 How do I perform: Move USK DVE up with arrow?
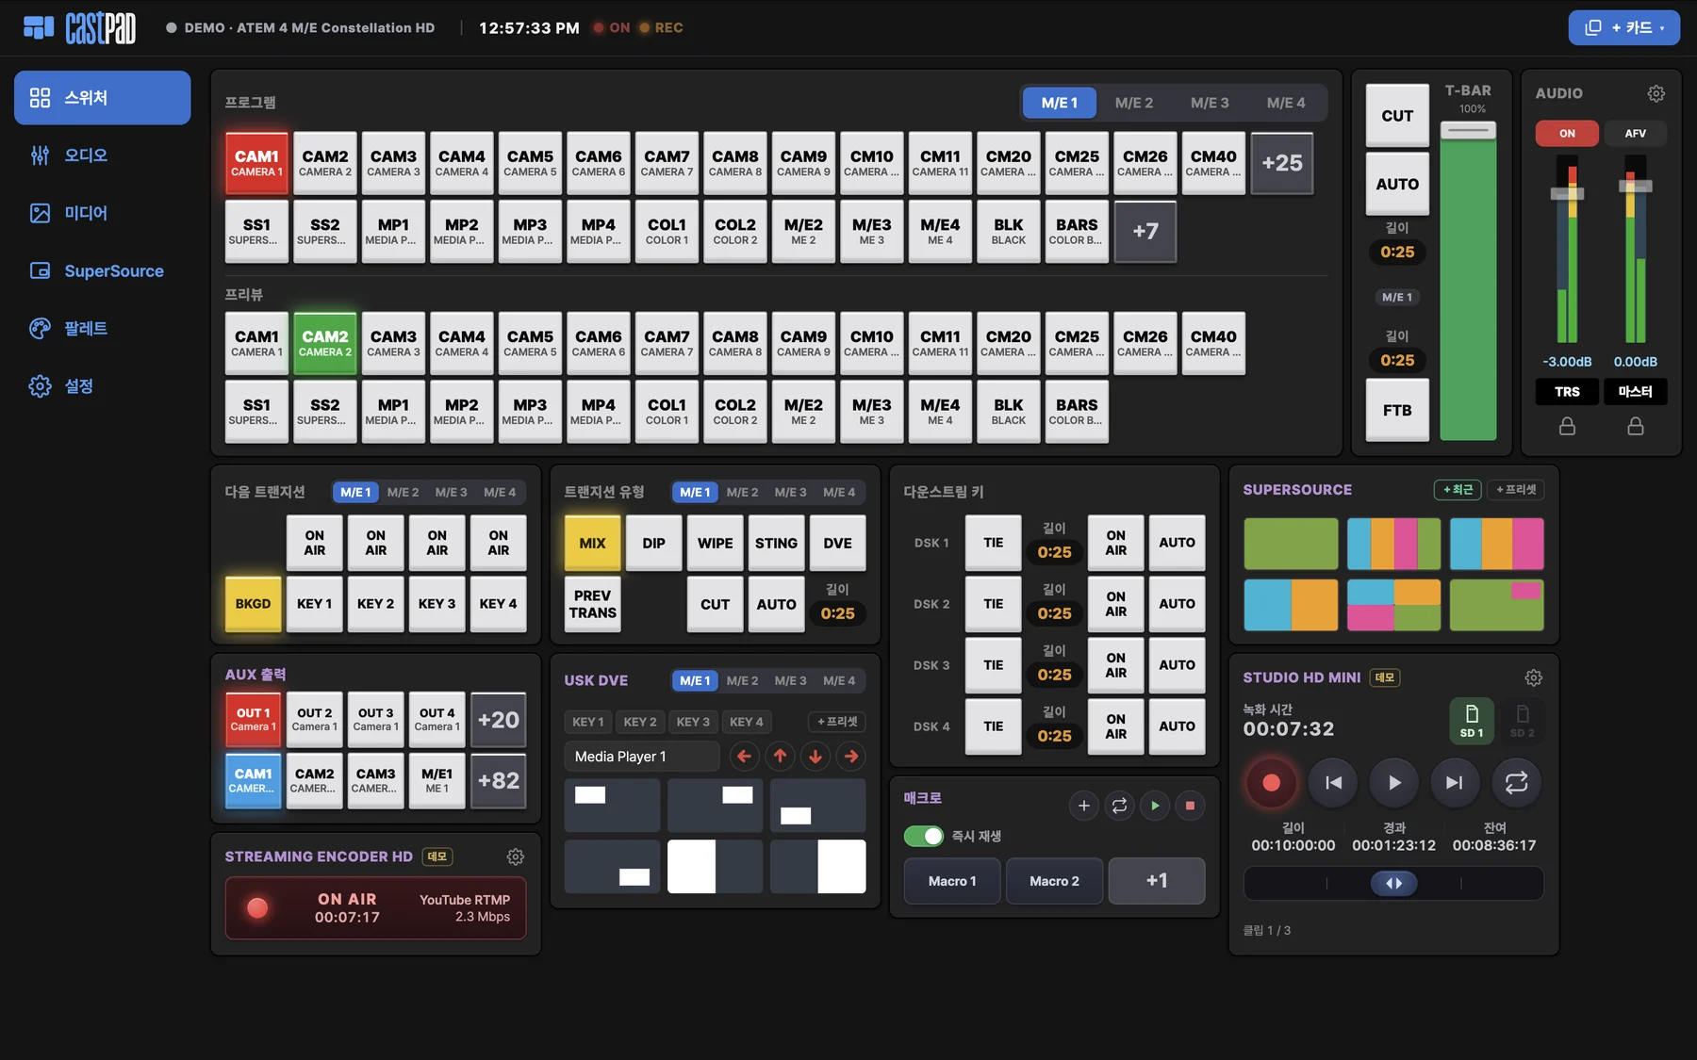coord(780,756)
